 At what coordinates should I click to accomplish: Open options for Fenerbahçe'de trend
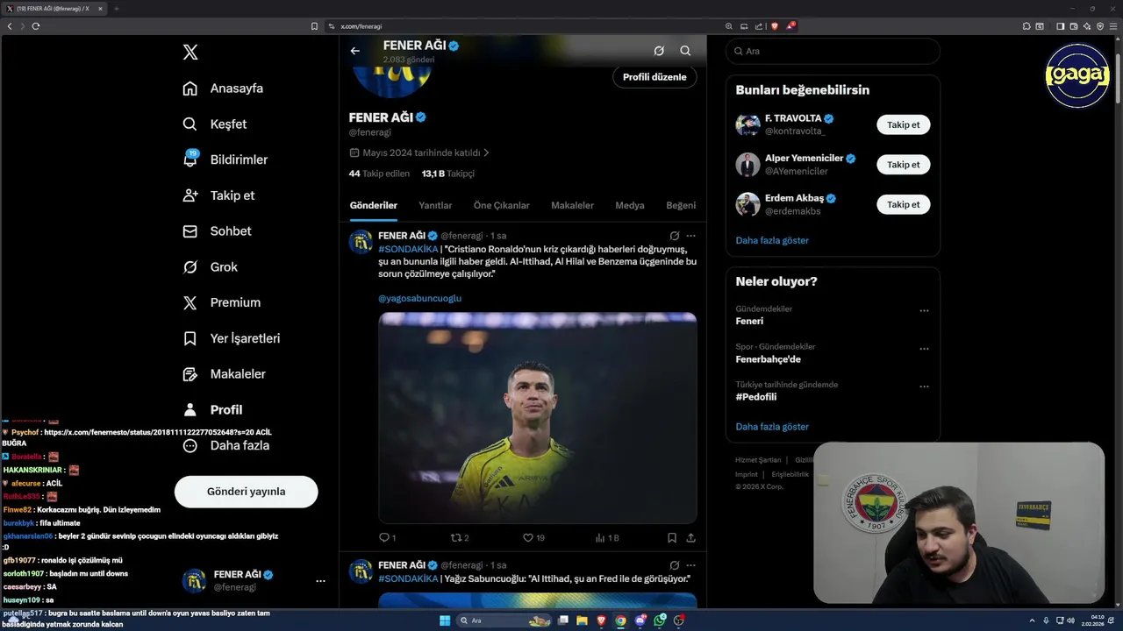pyautogui.click(x=924, y=349)
